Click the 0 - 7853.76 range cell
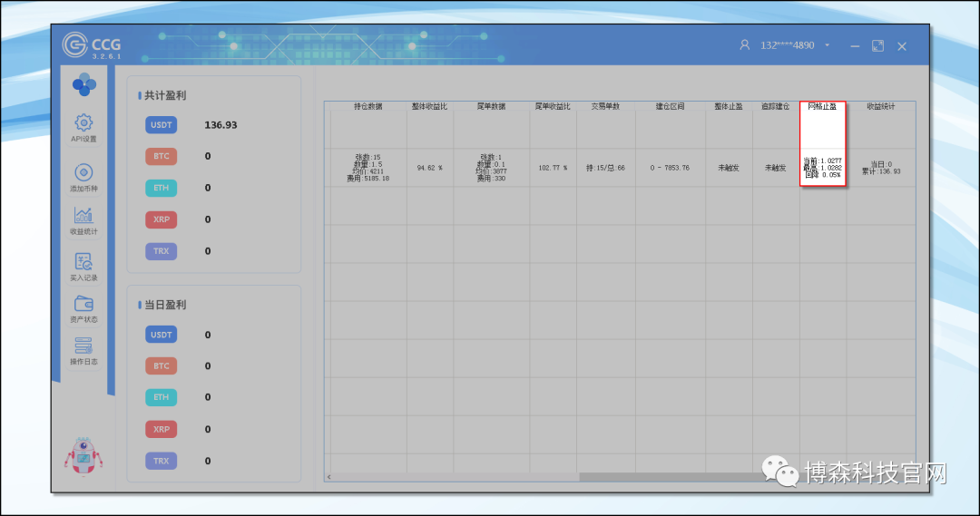Viewport: 980px width, 516px height. tap(670, 168)
